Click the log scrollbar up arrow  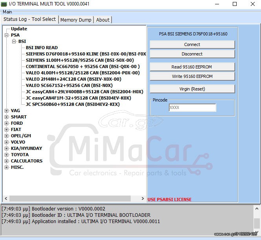257,209
